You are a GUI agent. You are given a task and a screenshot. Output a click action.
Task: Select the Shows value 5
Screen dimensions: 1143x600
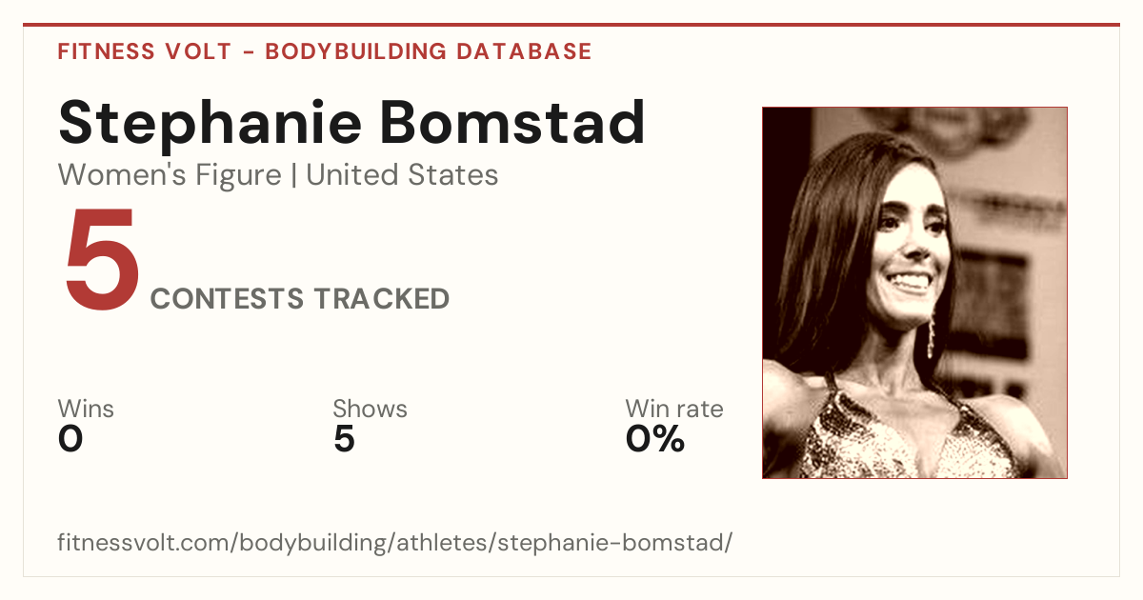click(344, 440)
